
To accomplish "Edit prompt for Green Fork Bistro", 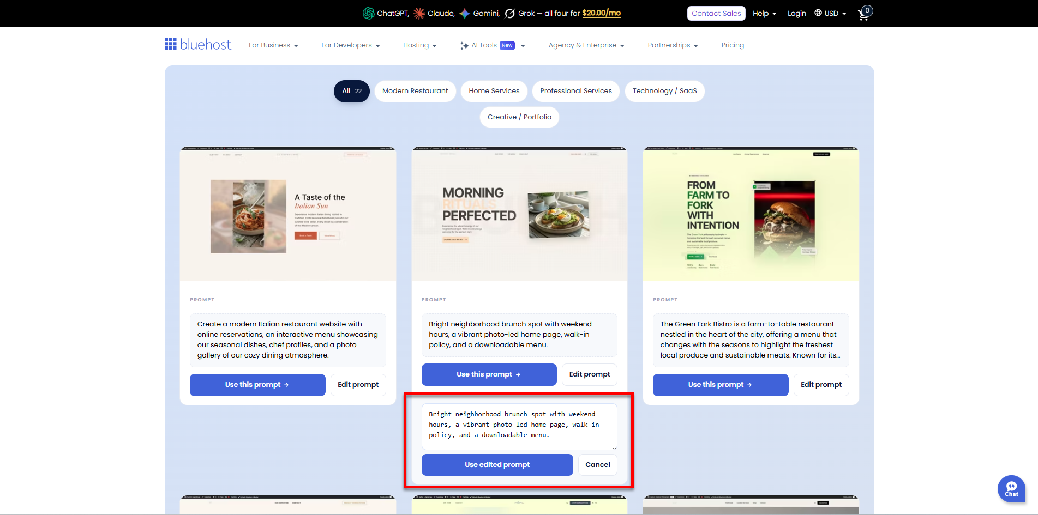I will (821, 385).
